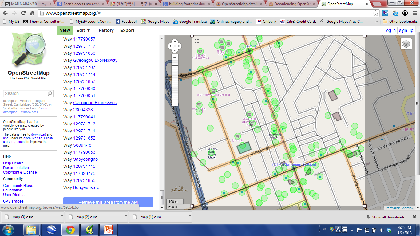Pan the map down with the arrow control
Image resolution: width=420 pixels, height=236 pixels.
click(x=175, y=50)
